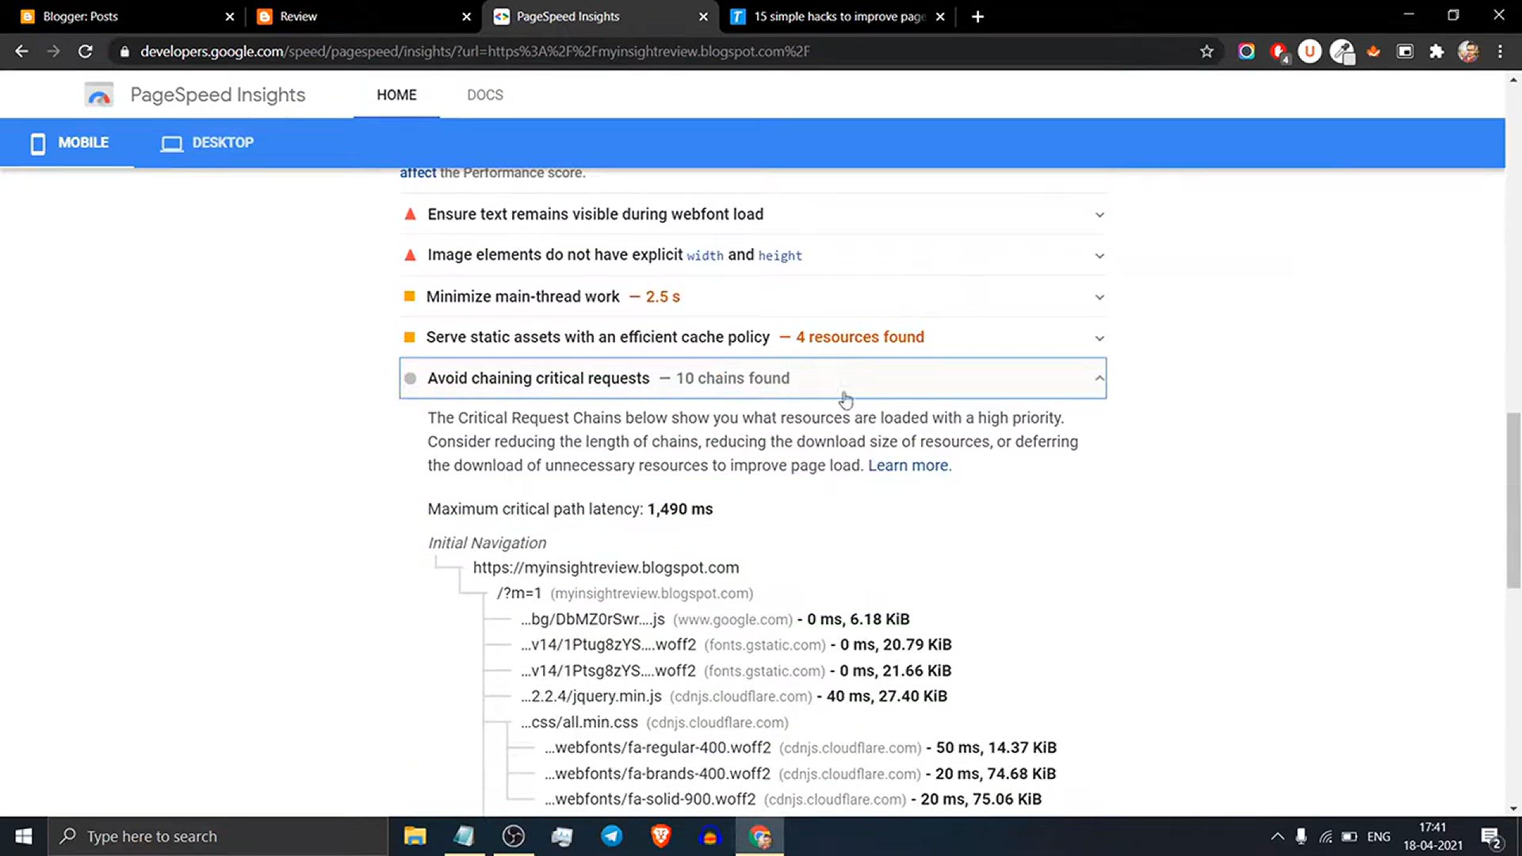Switch to the Review tab
The image size is (1522, 856).
pos(363,17)
